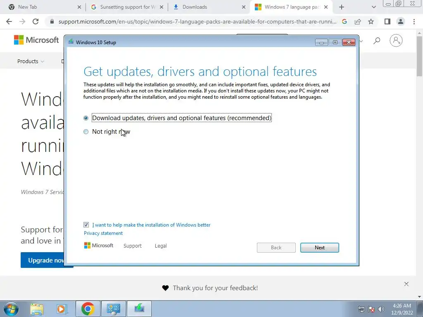423x317 pixels.
Task: Click the Action Center flag tray icon
Action: pyautogui.click(x=371, y=309)
